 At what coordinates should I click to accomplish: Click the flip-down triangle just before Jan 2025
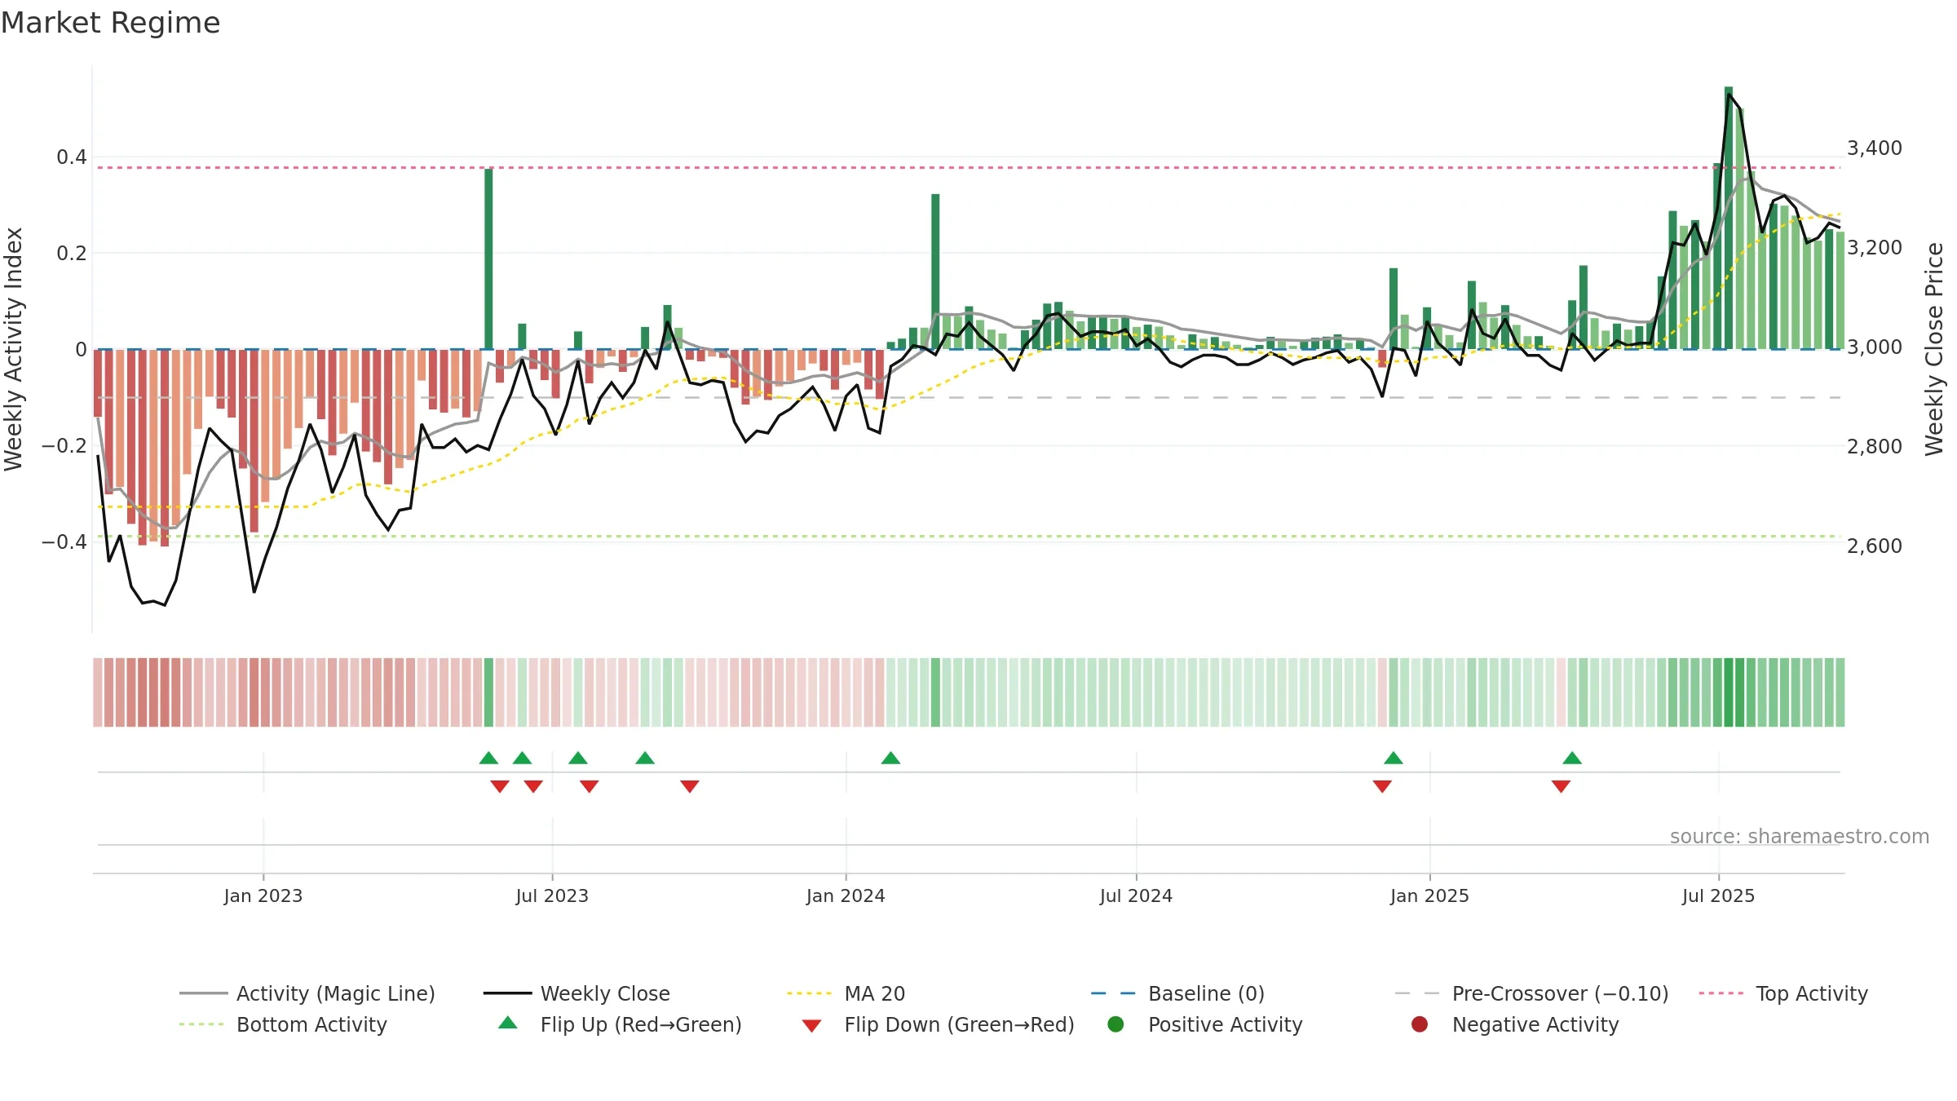[x=1382, y=786]
